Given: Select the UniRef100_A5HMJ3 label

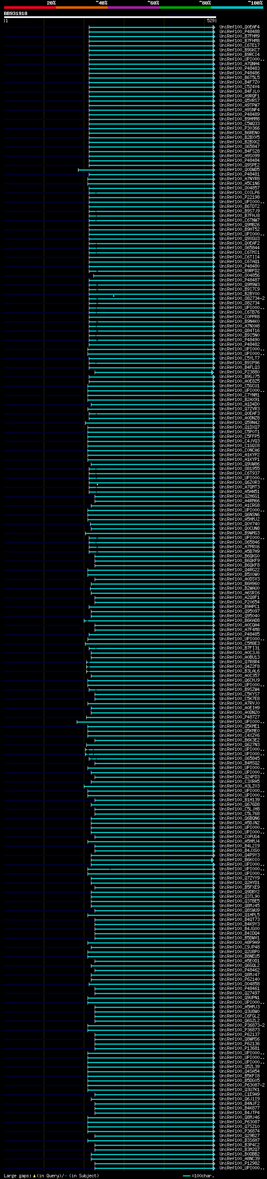Looking at the screenshot, I should click(239, 1007).
